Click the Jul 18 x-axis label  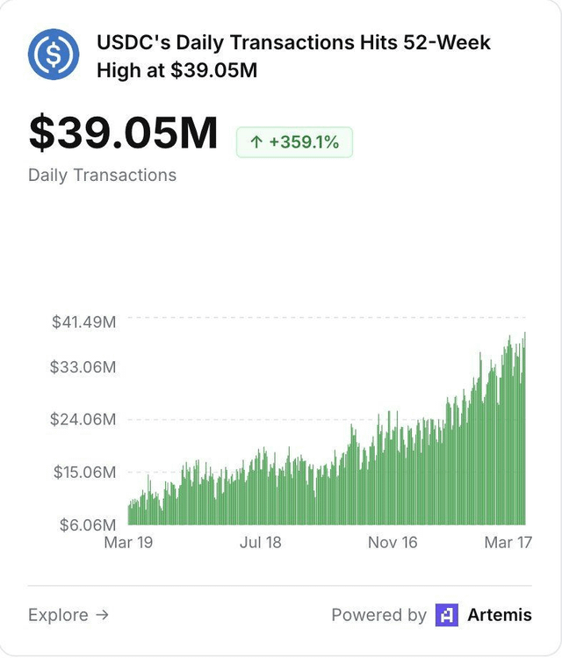[x=261, y=542]
